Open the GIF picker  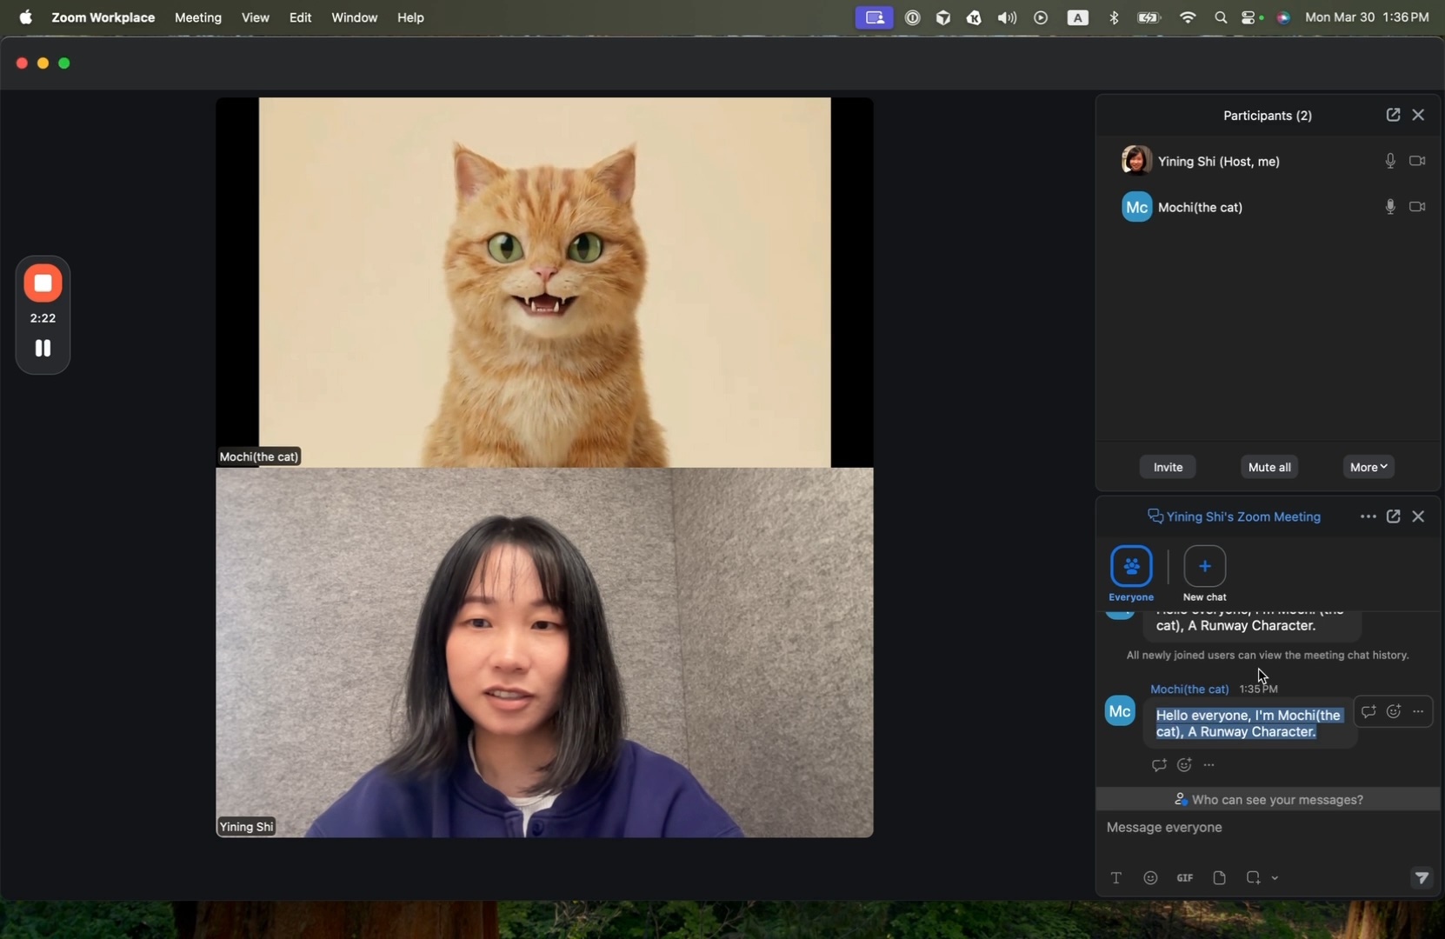(x=1184, y=878)
